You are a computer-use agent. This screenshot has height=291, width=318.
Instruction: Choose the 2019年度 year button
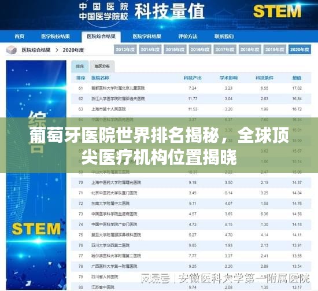tap(275, 50)
